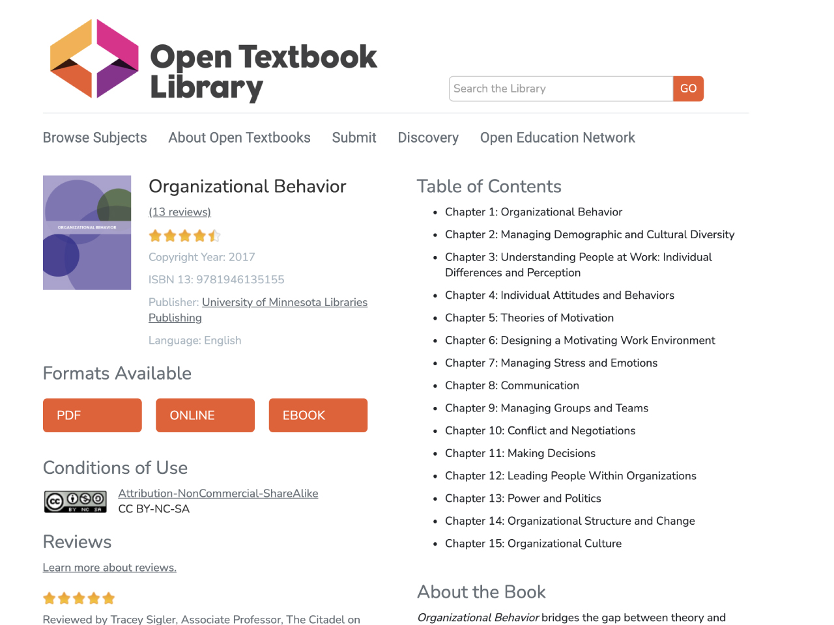The image size is (834, 625).
Task: Open the Discovery menu item
Action: pyautogui.click(x=428, y=138)
